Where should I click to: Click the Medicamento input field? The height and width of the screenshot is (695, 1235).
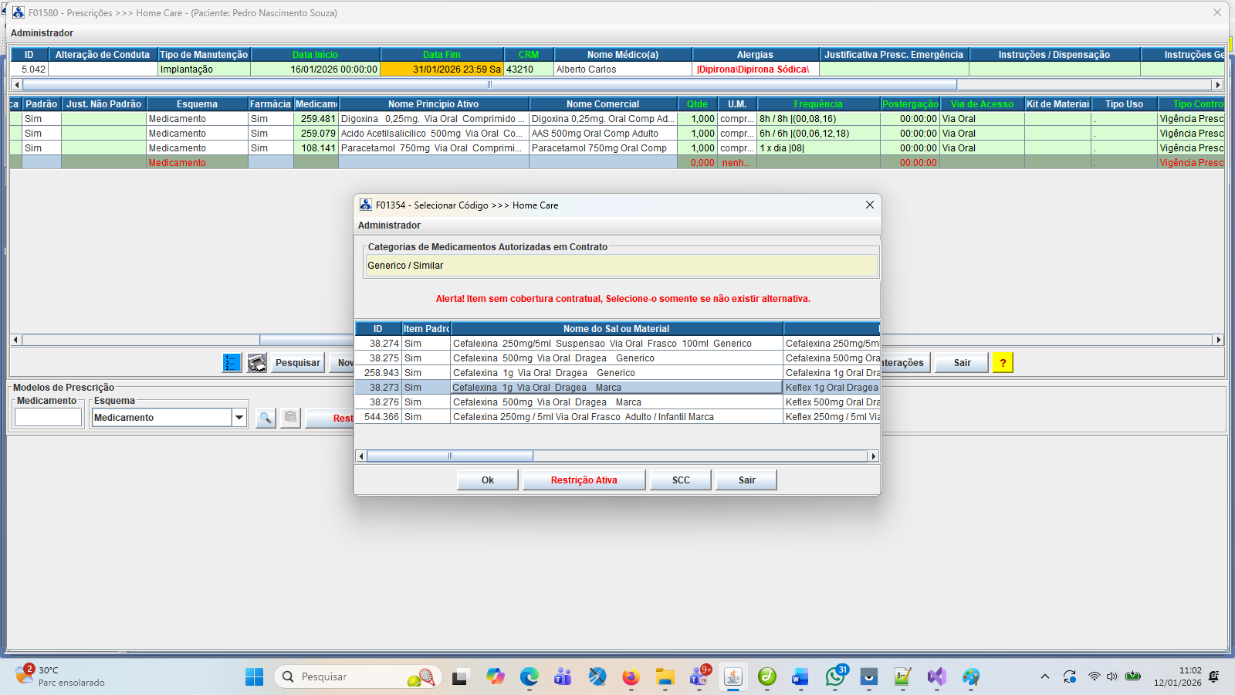pos(48,418)
